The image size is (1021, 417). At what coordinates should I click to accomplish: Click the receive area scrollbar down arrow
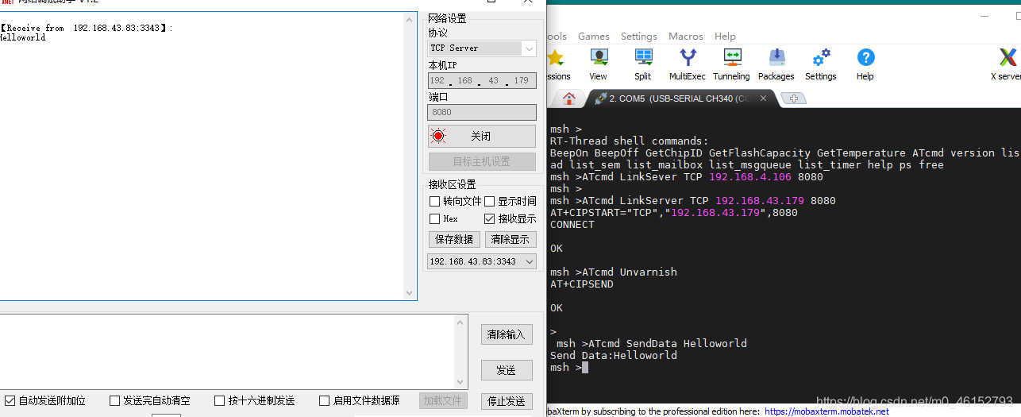(x=410, y=293)
